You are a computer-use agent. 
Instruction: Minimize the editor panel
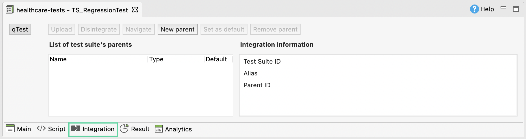click(503, 8)
